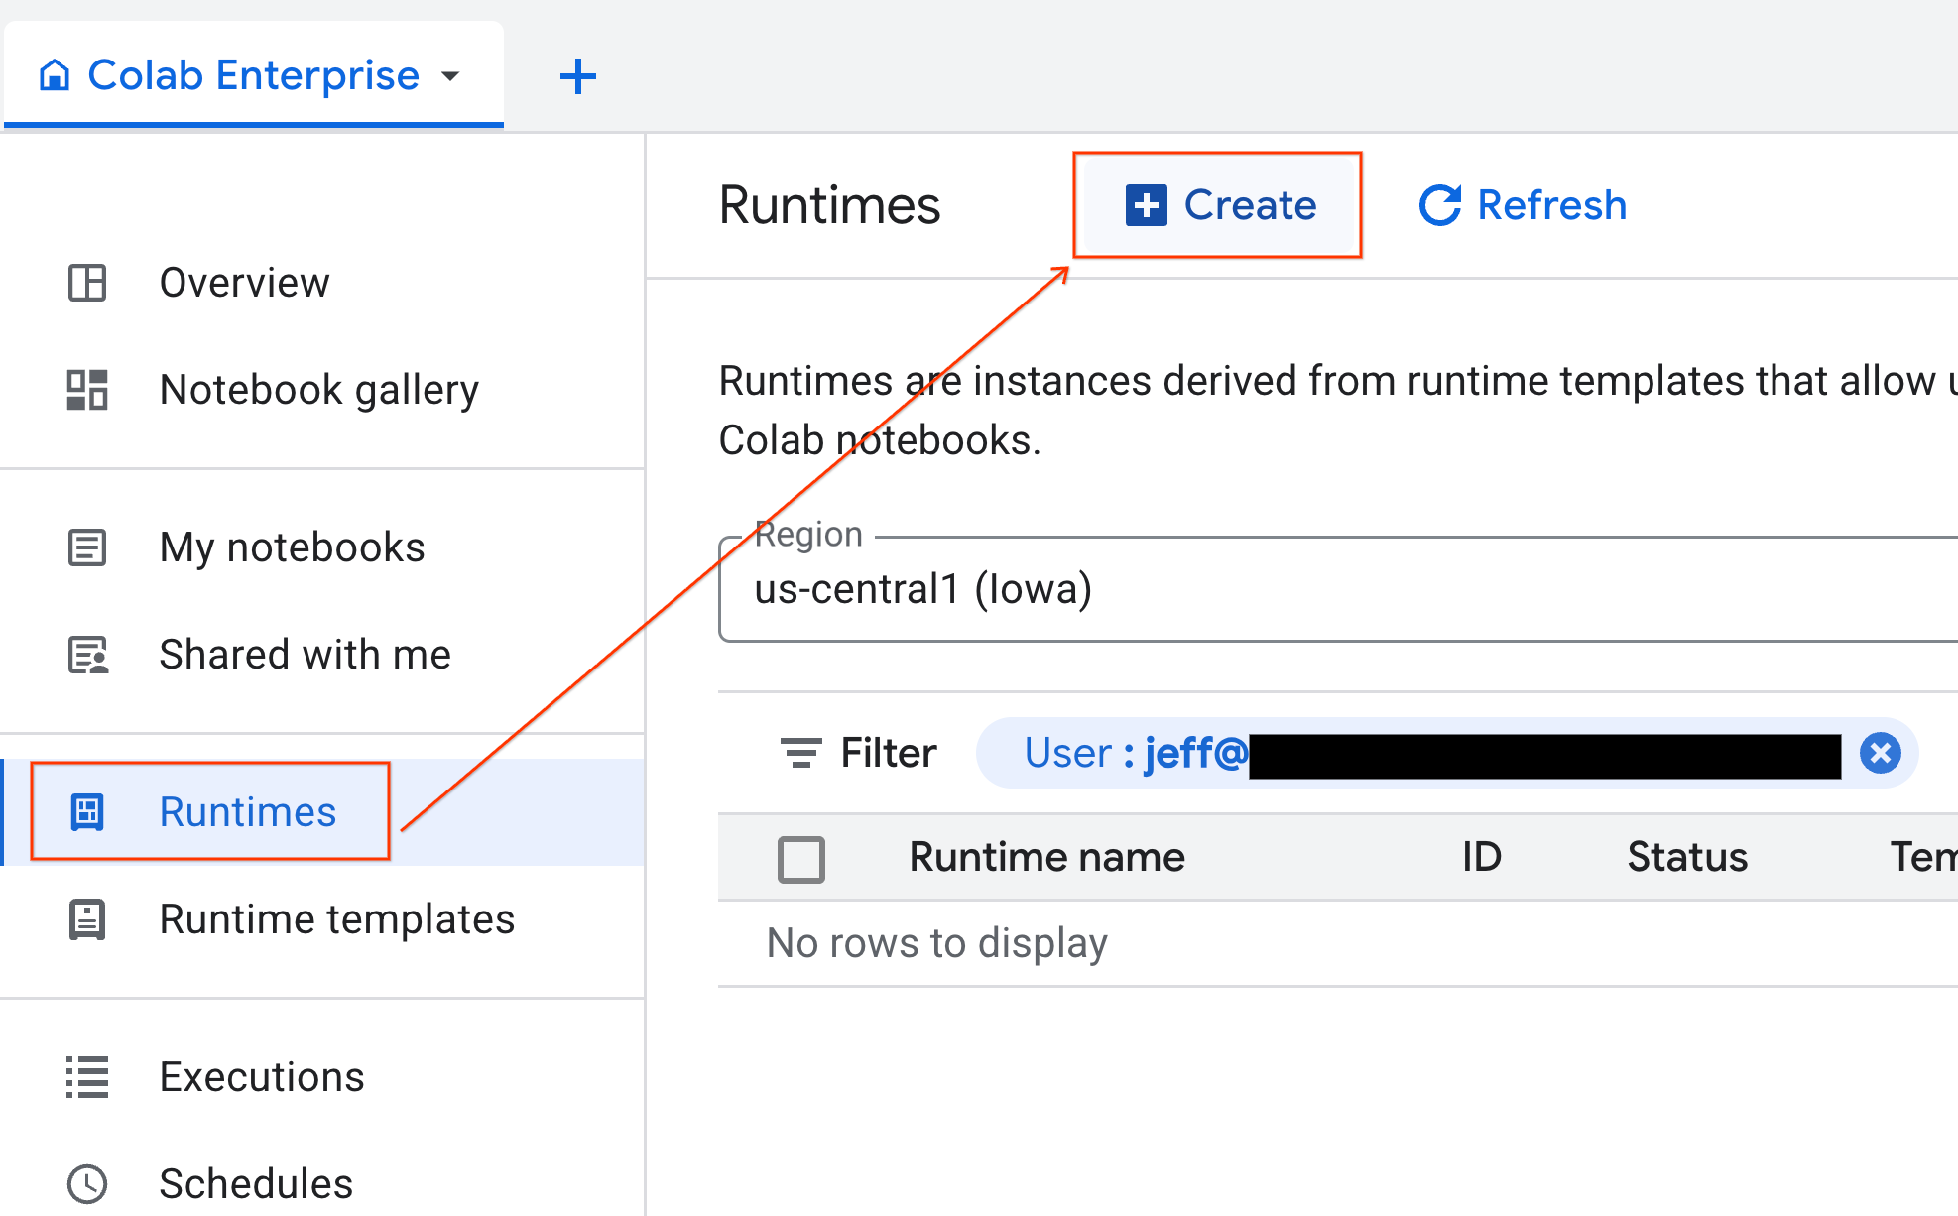Click the Schedules clock icon
The height and width of the screenshot is (1216, 1958).
click(87, 1183)
